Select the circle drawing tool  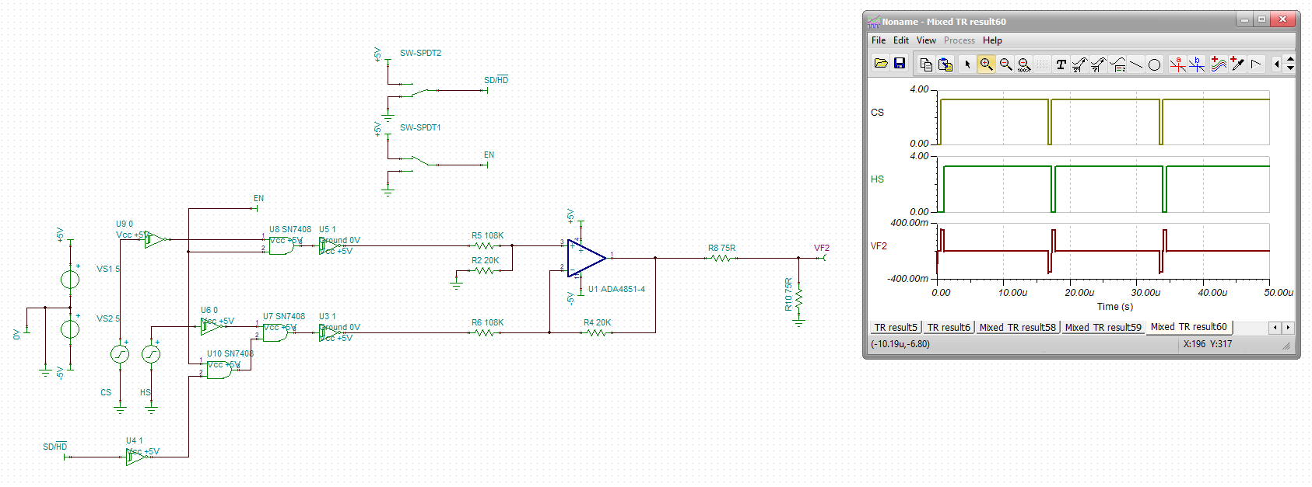[x=1155, y=64]
